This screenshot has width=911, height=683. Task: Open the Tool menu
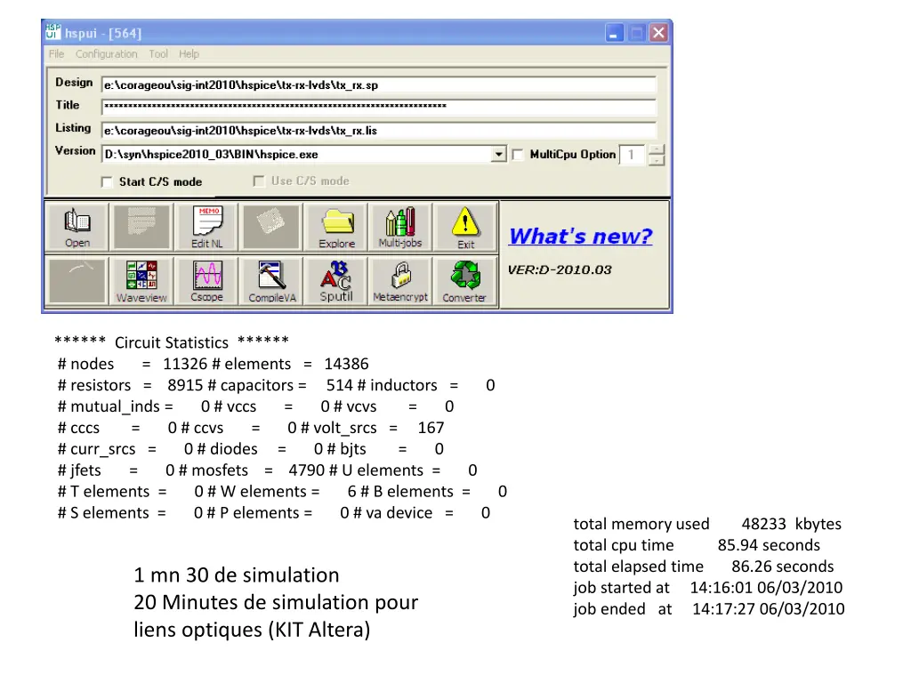(x=158, y=54)
